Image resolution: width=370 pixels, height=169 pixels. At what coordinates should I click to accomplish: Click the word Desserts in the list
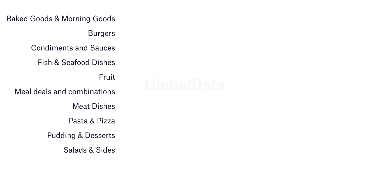click(100, 136)
